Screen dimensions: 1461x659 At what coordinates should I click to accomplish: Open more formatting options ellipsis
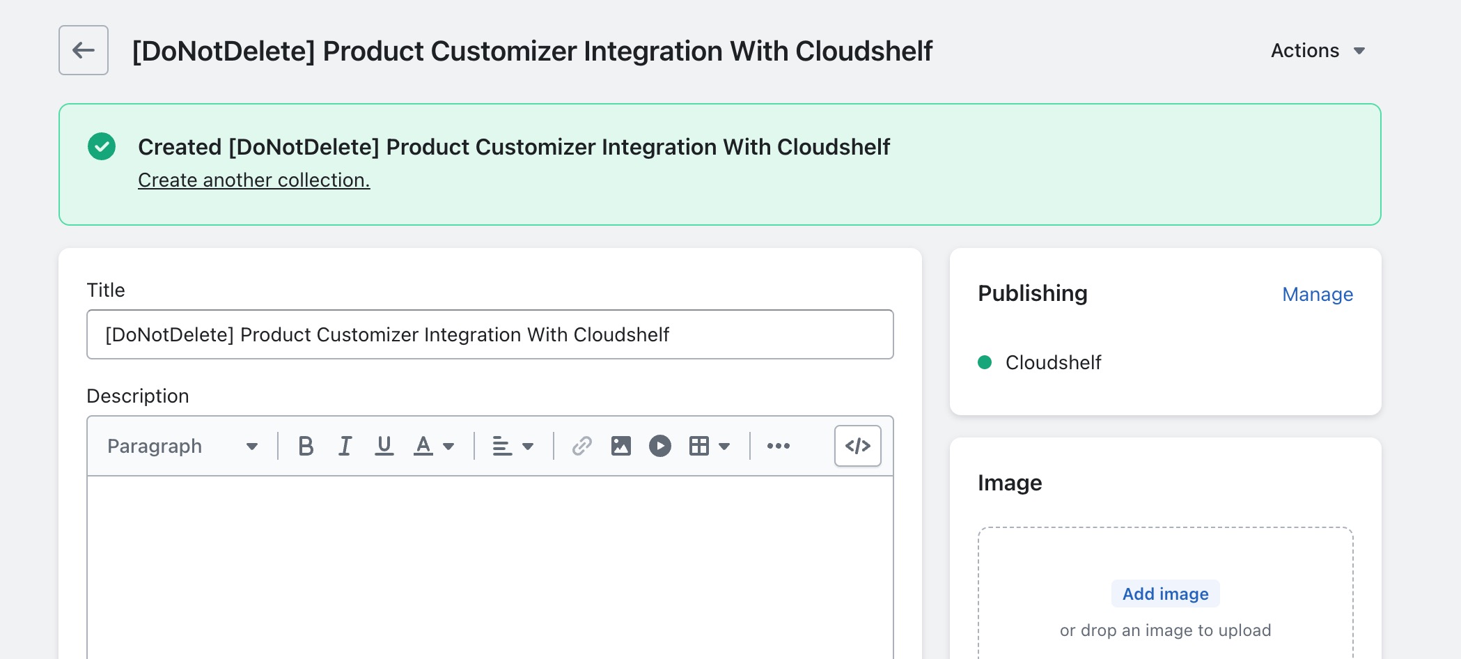(778, 446)
